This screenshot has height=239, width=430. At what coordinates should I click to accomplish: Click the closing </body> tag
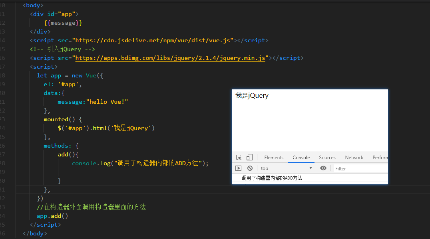tap(35, 233)
